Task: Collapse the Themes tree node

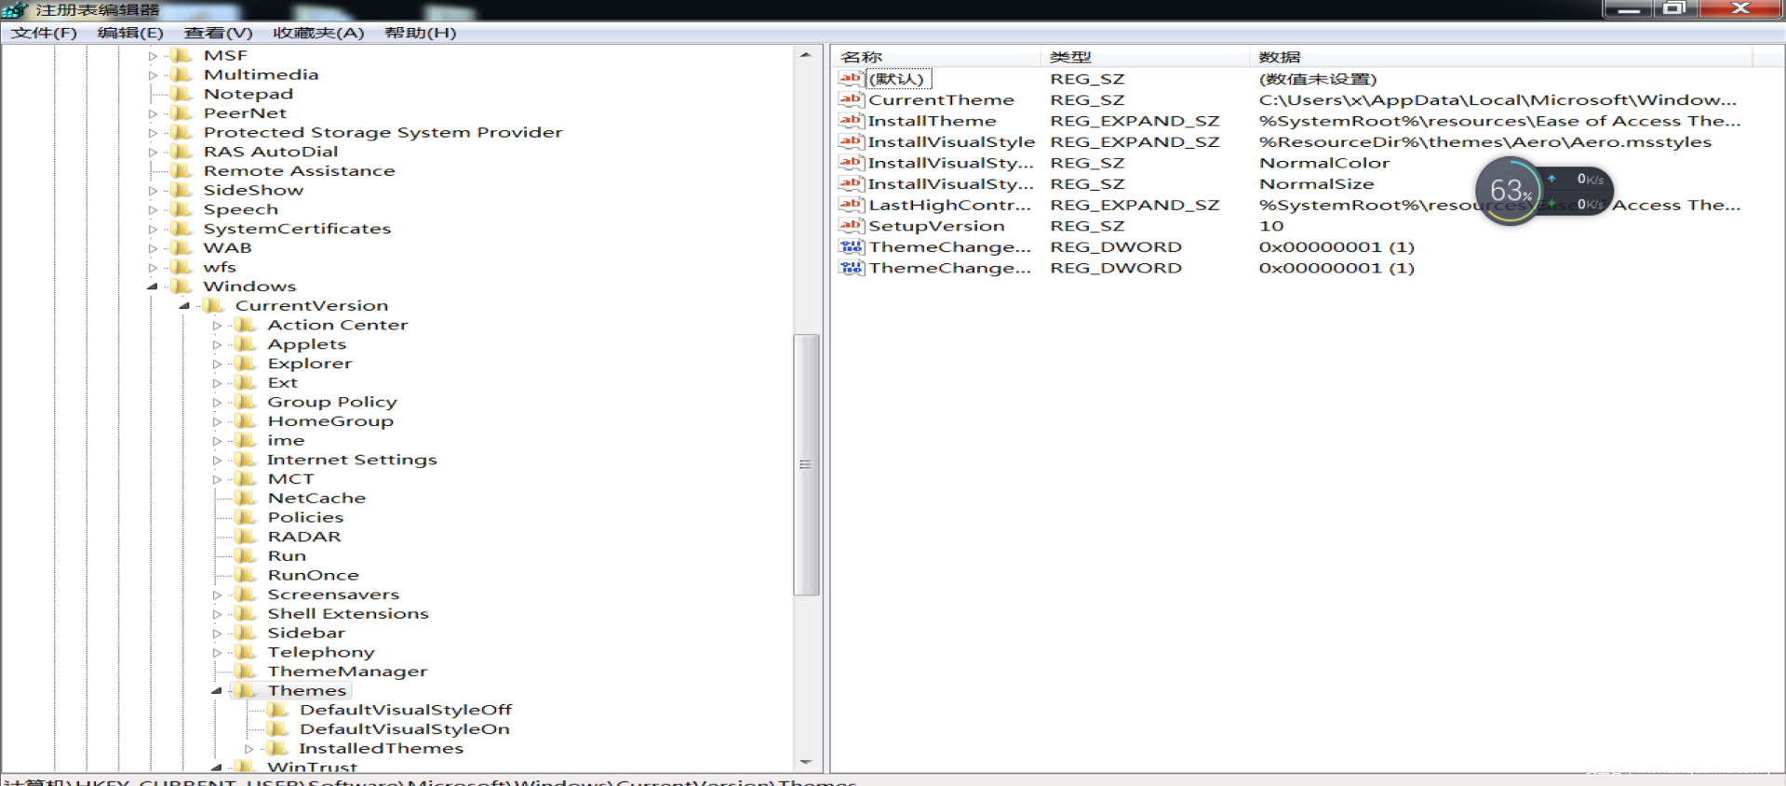Action: point(216,691)
